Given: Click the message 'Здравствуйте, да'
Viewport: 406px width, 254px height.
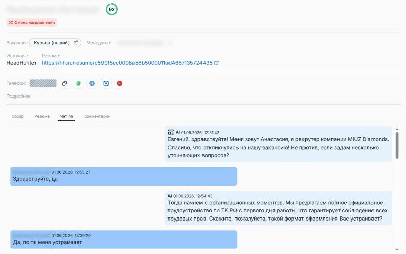Looking at the screenshot, I should click(123, 176).
